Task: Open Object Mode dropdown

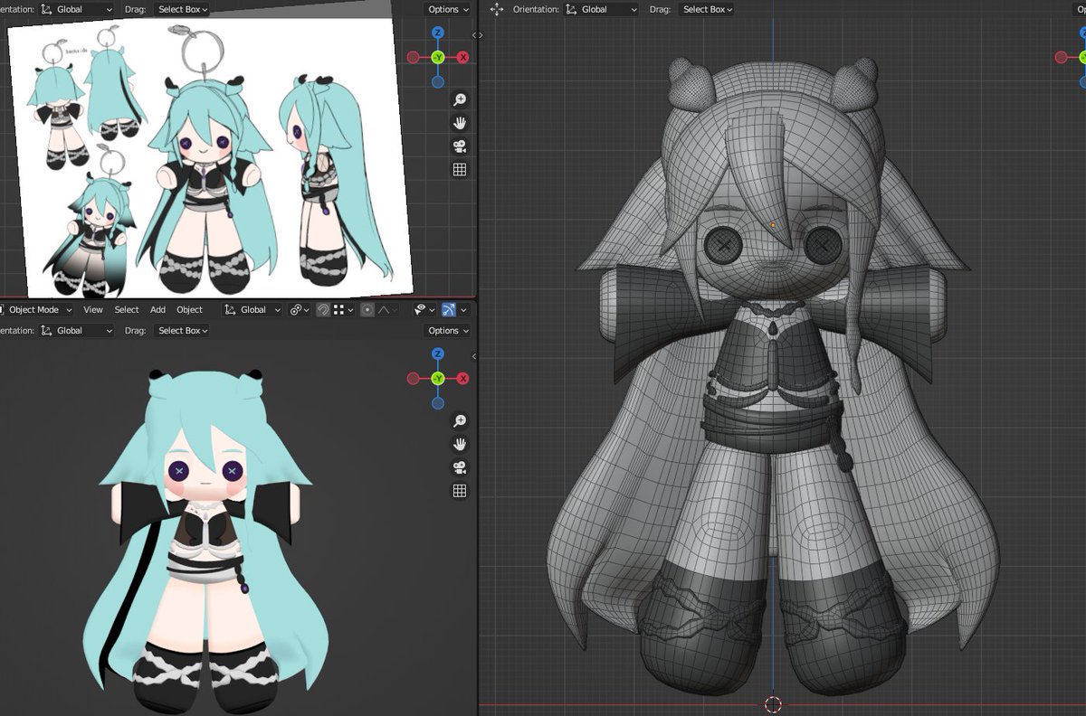Action: (x=34, y=309)
